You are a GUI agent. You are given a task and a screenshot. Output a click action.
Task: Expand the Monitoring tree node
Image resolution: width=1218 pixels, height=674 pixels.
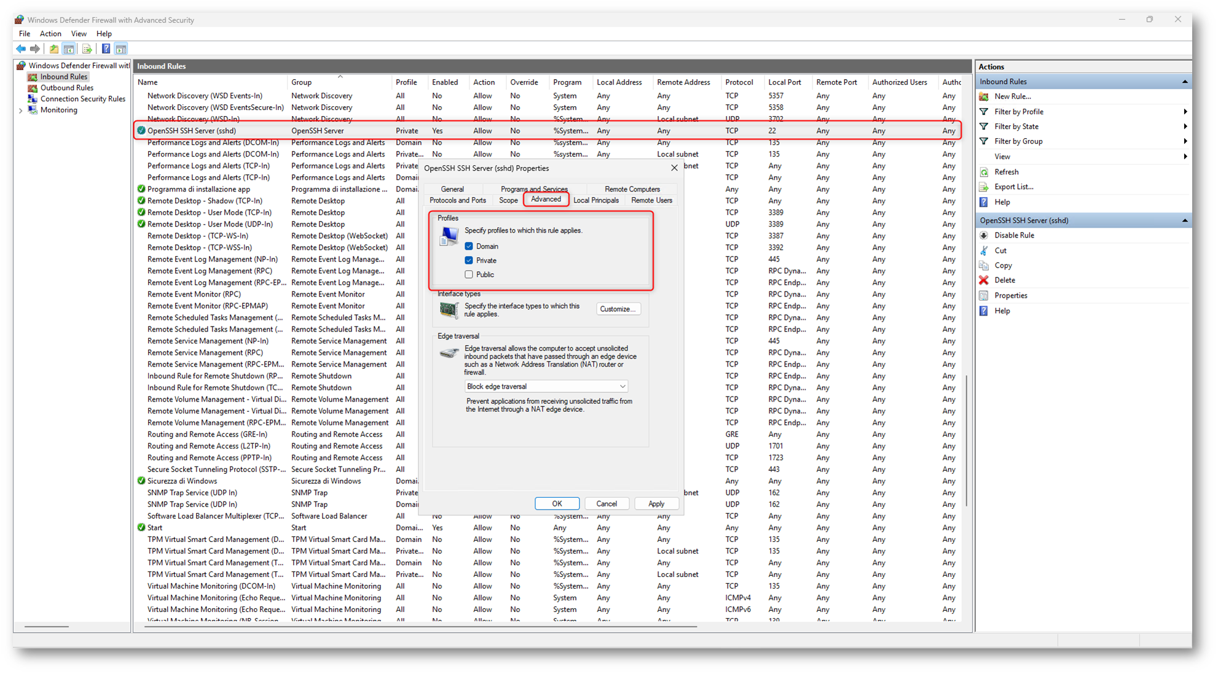pyautogui.click(x=21, y=110)
